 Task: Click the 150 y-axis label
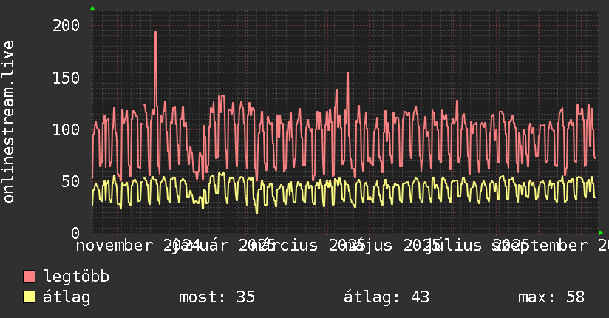[x=66, y=78]
